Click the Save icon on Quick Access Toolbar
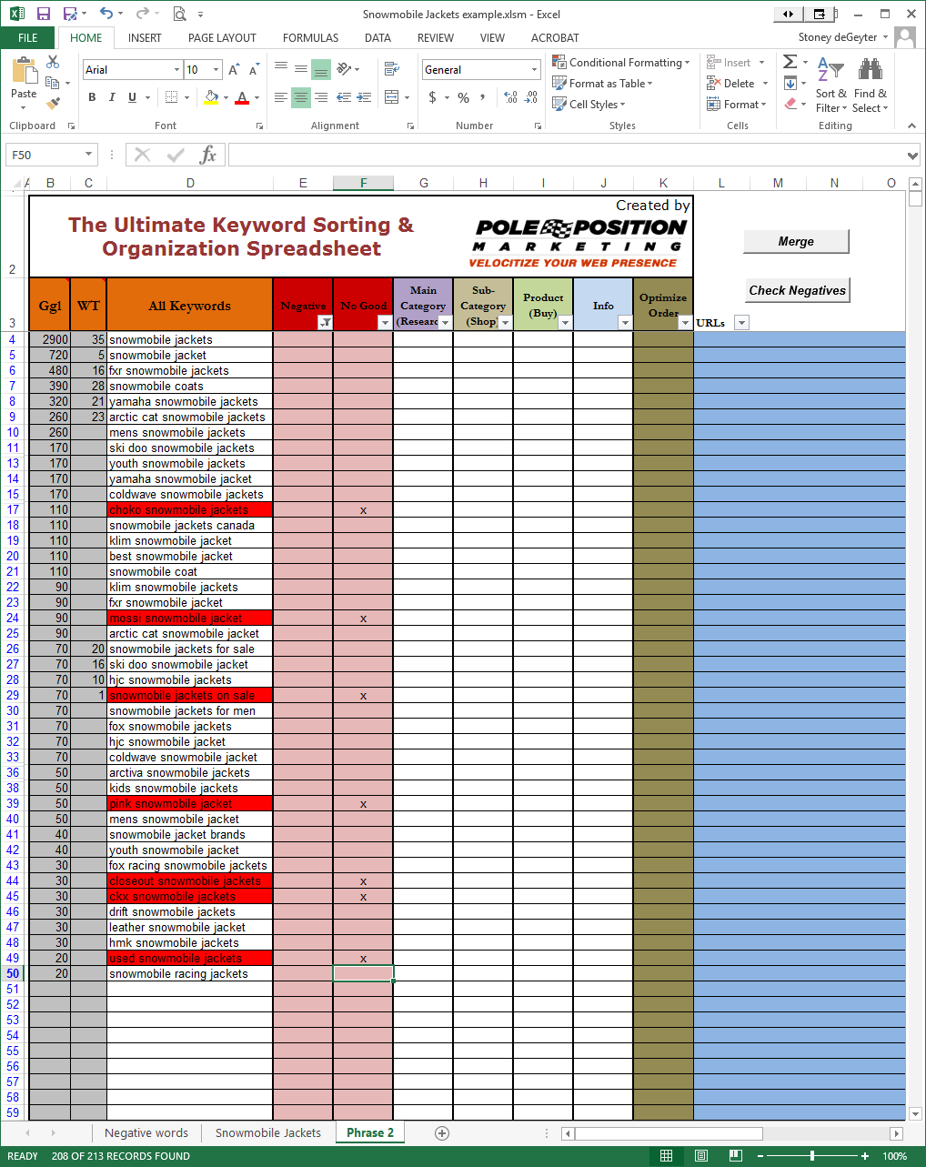 tap(43, 13)
